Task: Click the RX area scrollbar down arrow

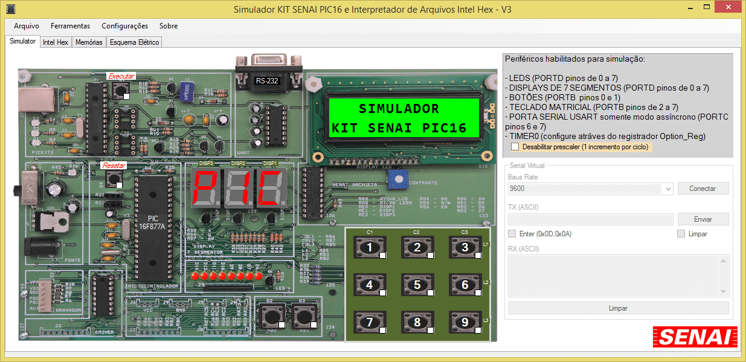Action: 723,291
